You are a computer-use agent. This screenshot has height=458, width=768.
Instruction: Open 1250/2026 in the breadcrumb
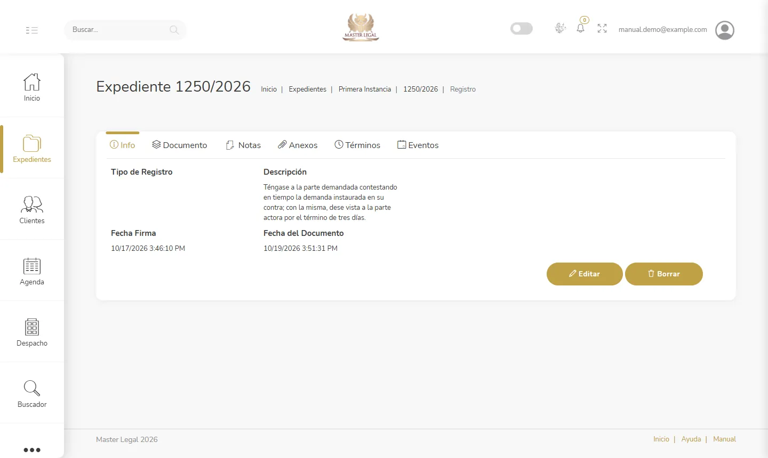pyautogui.click(x=420, y=89)
